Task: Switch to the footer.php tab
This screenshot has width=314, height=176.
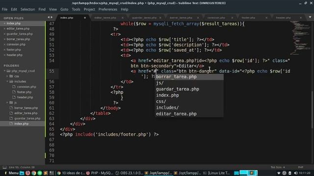Action: pos(248,18)
